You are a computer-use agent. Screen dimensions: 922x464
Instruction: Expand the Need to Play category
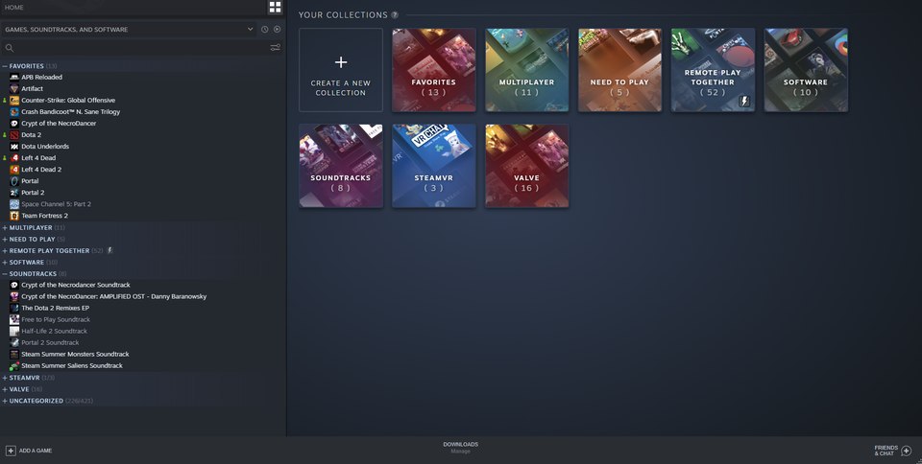(x=5, y=240)
